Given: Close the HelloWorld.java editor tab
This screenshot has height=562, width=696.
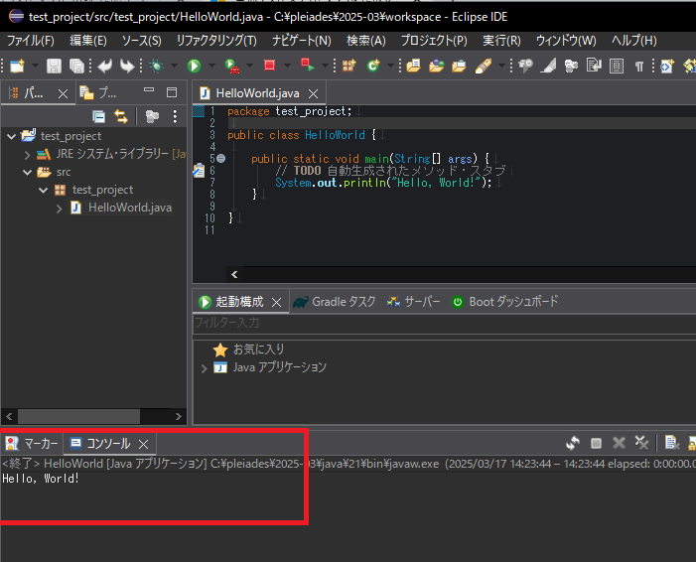Looking at the screenshot, I should (314, 93).
